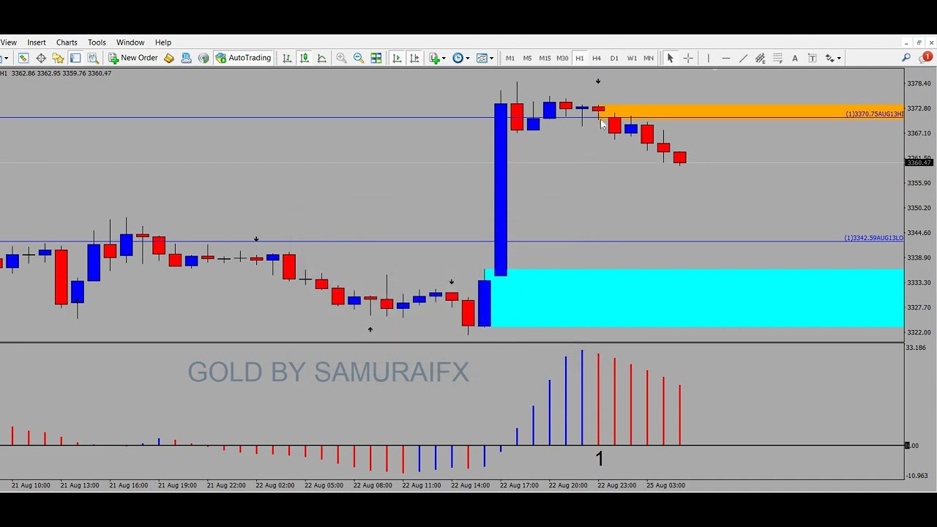937x527 pixels.
Task: Select the Text Label 'T' tool
Action: coord(813,58)
